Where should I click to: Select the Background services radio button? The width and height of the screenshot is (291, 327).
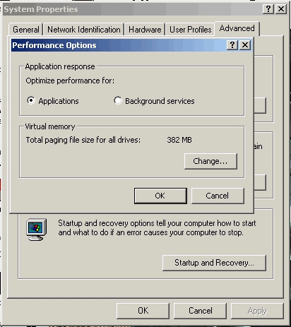pos(117,100)
